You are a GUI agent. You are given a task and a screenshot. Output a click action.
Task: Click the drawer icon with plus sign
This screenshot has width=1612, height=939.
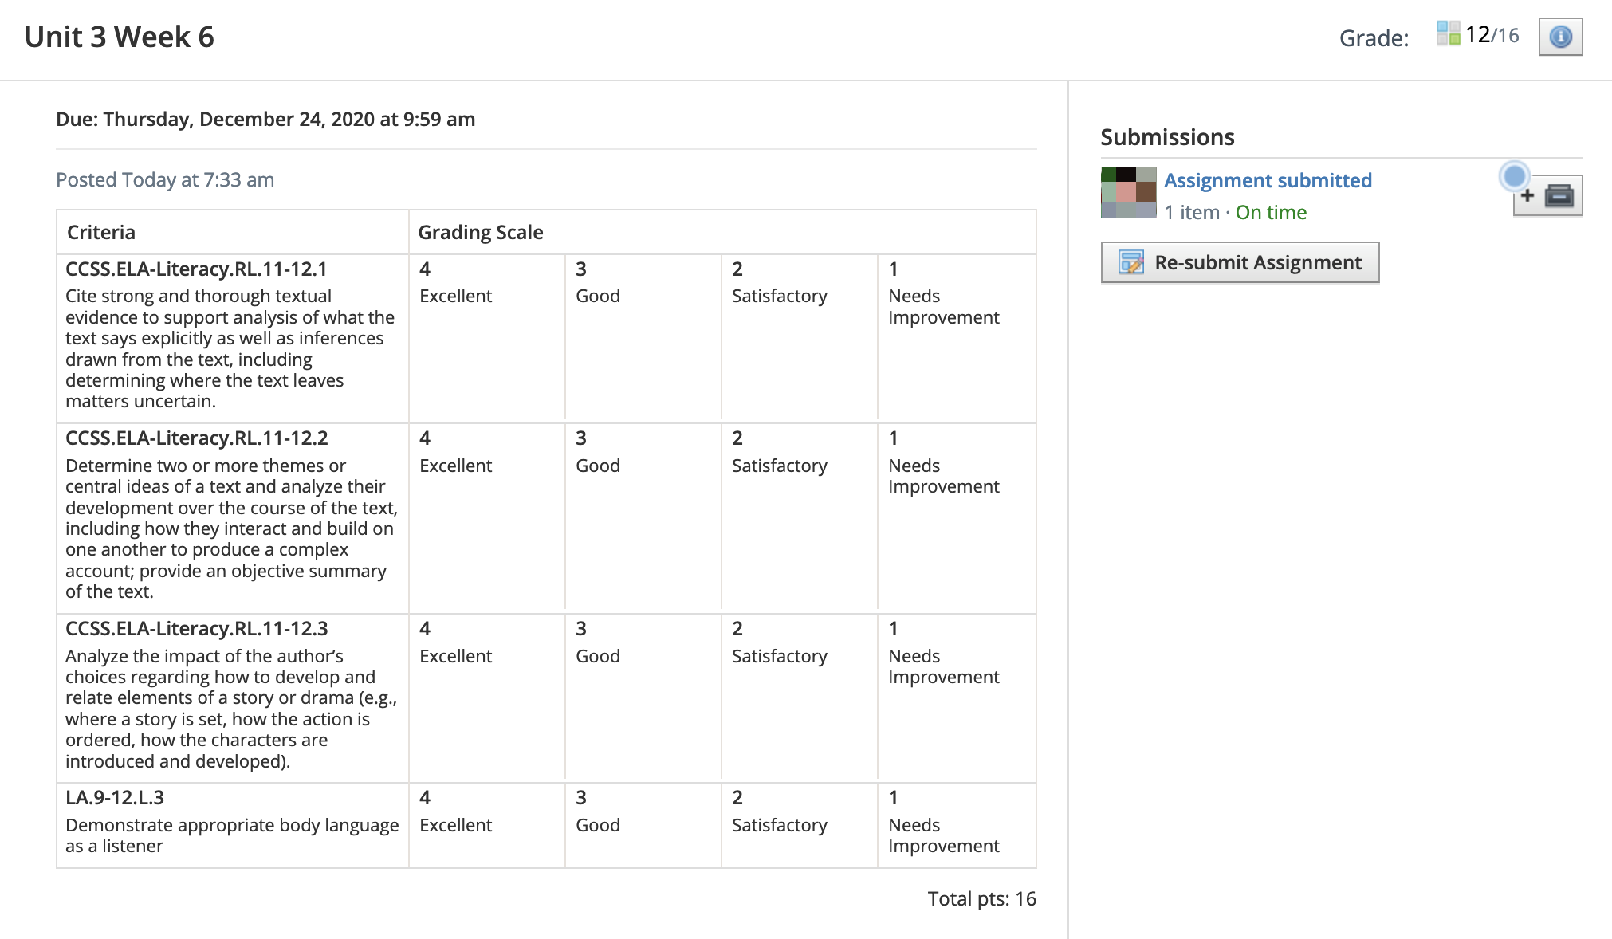pyautogui.click(x=1548, y=195)
